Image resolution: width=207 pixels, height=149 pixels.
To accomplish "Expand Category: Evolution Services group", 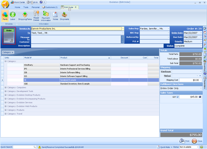I will (6, 102).
